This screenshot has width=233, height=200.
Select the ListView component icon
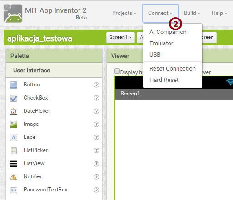(14, 164)
